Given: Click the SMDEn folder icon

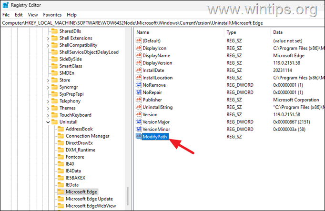Looking at the screenshot, I should [x=54, y=73].
